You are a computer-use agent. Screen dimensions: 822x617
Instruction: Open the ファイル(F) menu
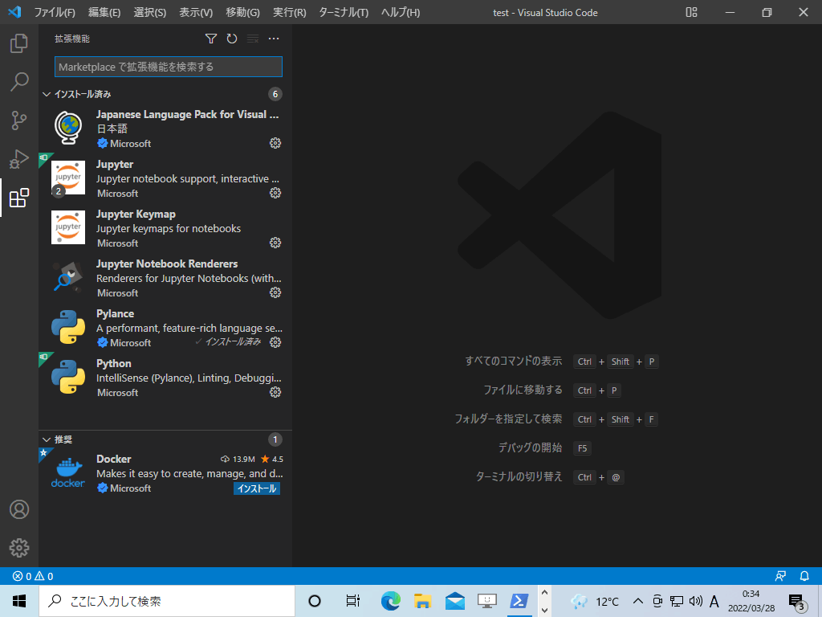pyautogui.click(x=55, y=12)
